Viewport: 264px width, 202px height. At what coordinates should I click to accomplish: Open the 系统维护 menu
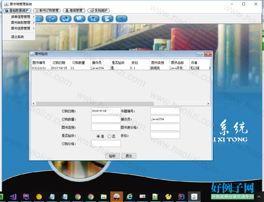coord(98,11)
